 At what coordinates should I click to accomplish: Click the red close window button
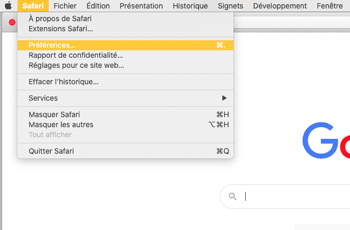pos(12,22)
